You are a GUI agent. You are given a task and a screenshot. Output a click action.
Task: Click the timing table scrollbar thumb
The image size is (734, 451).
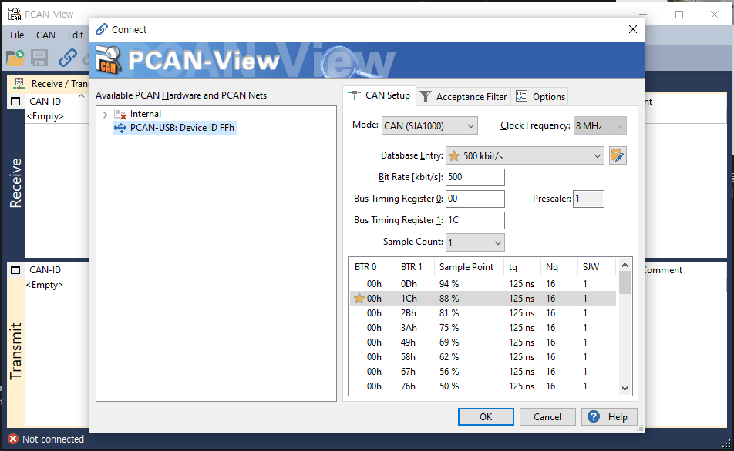(625, 282)
